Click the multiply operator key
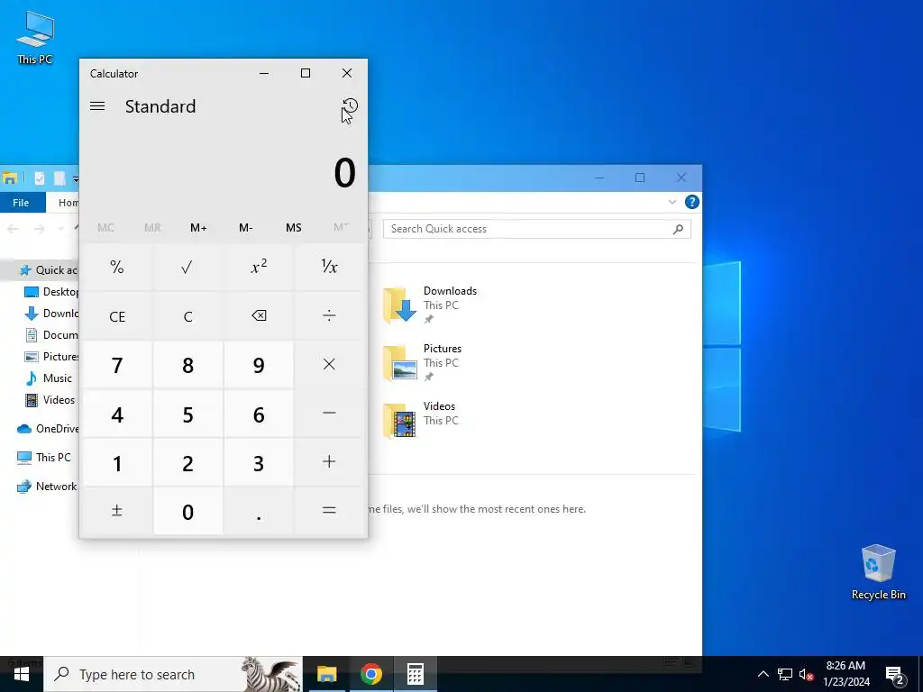 329,365
